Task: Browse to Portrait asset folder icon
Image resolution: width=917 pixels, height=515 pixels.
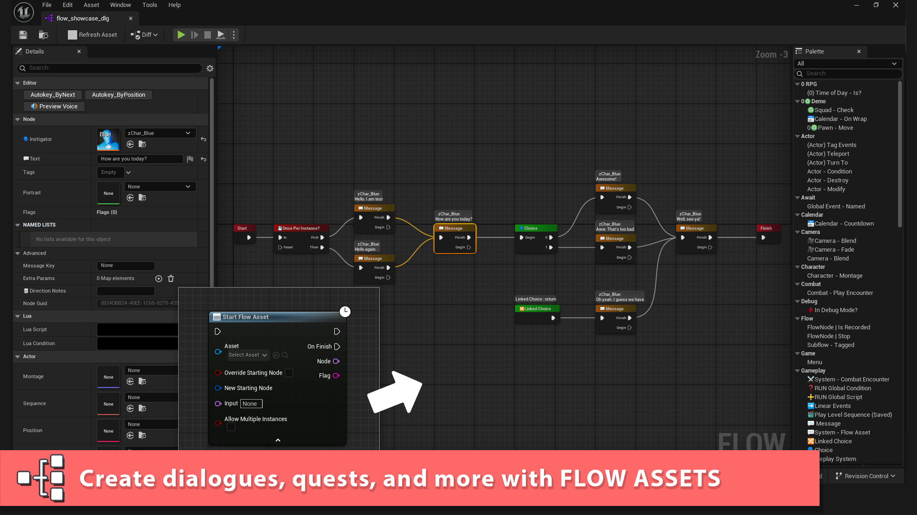Action: pyautogui.click(x=142, y=197)
